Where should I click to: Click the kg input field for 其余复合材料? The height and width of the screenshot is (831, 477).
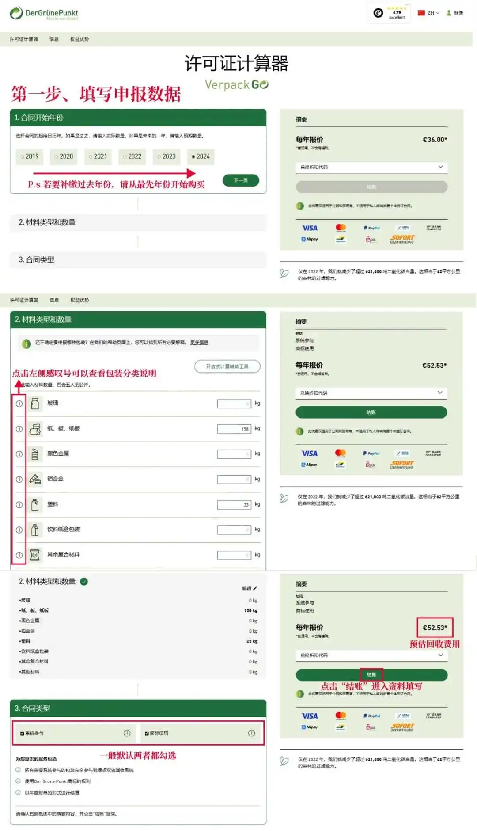click(x=234, y=555)
